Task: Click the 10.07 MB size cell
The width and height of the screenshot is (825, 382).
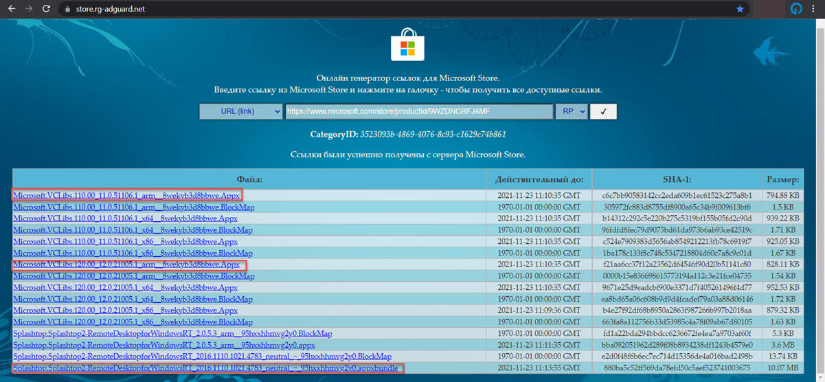Action: click(x=784, y=369)
